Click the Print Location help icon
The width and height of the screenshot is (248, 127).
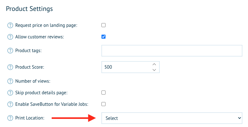10,118
